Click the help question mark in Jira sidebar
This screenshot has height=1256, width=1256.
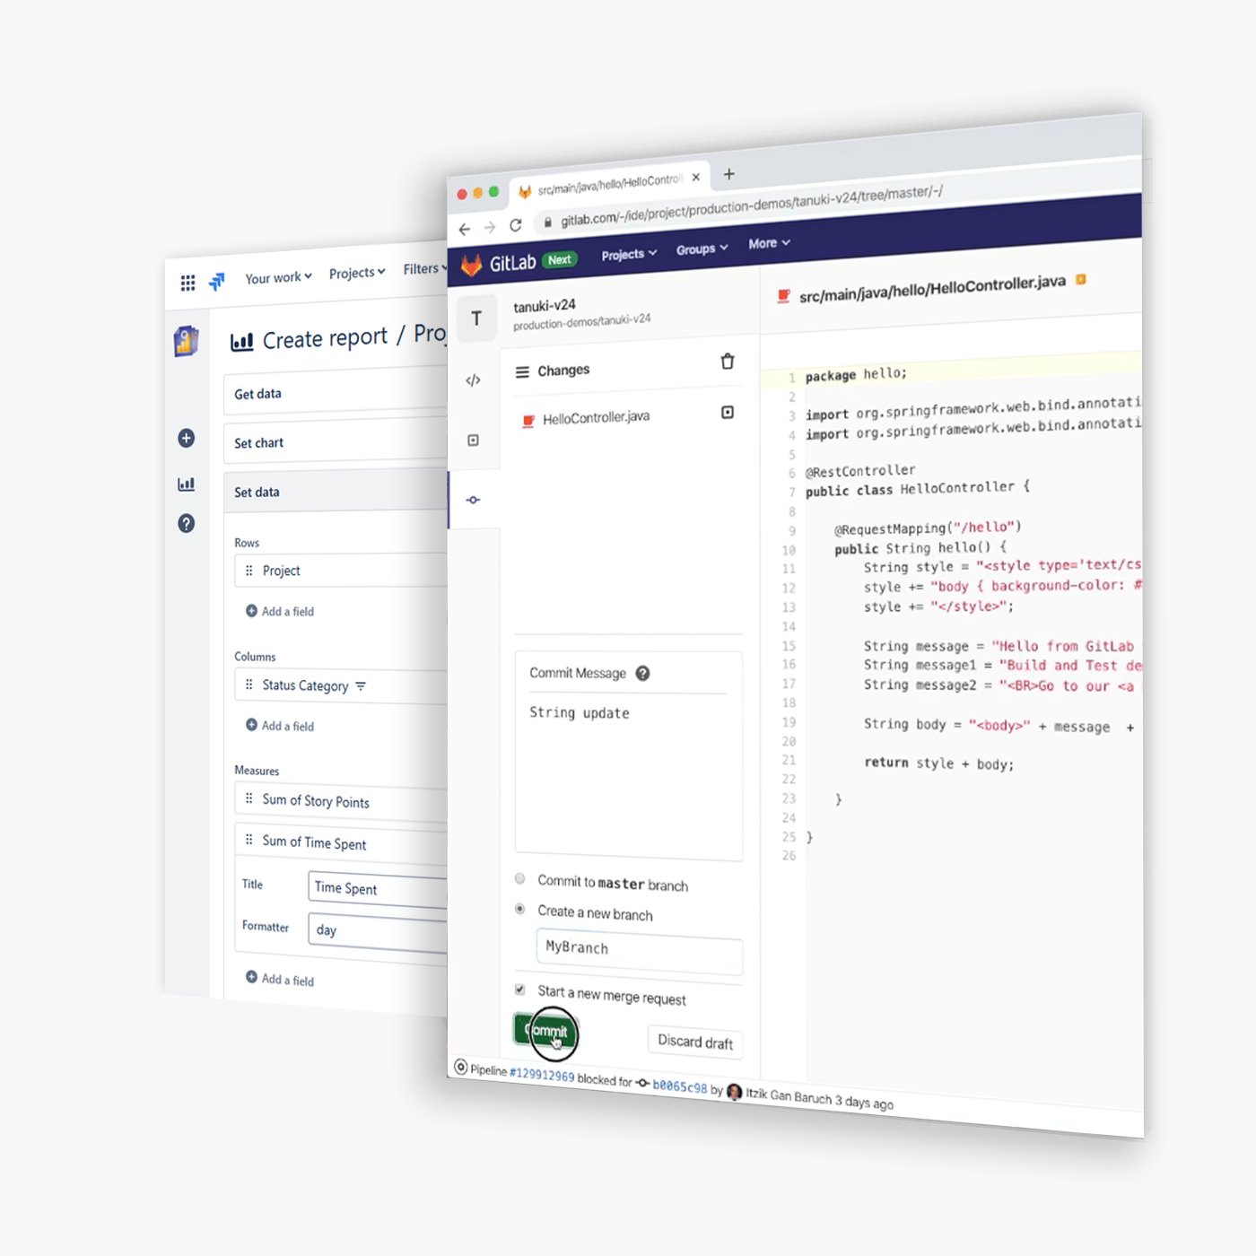[186, 523]
